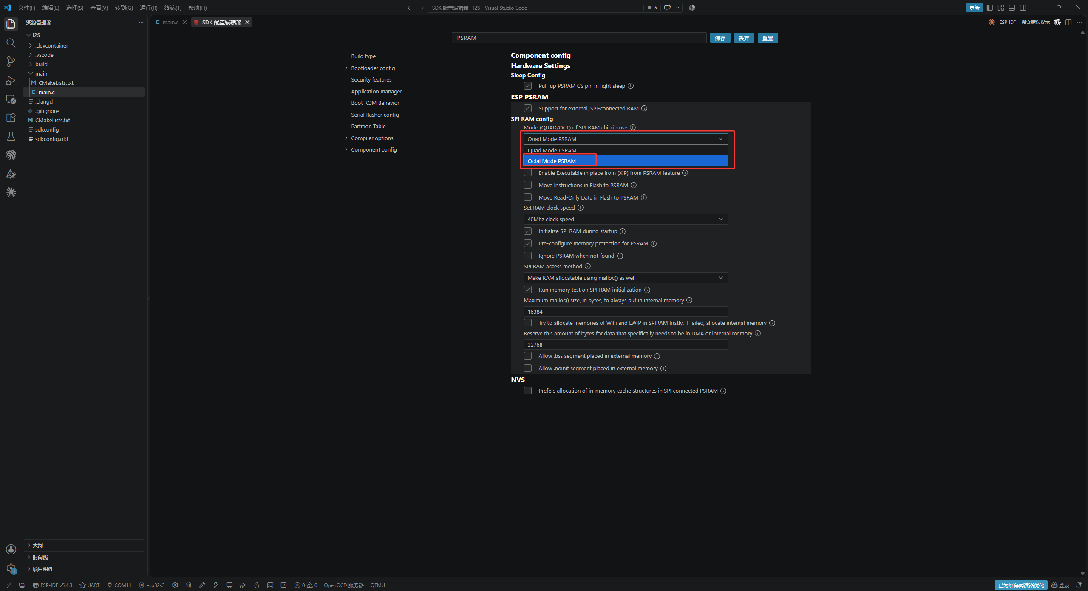Select Octal Mode PSRAM option

pyautogui.click(x=626, y=161)
